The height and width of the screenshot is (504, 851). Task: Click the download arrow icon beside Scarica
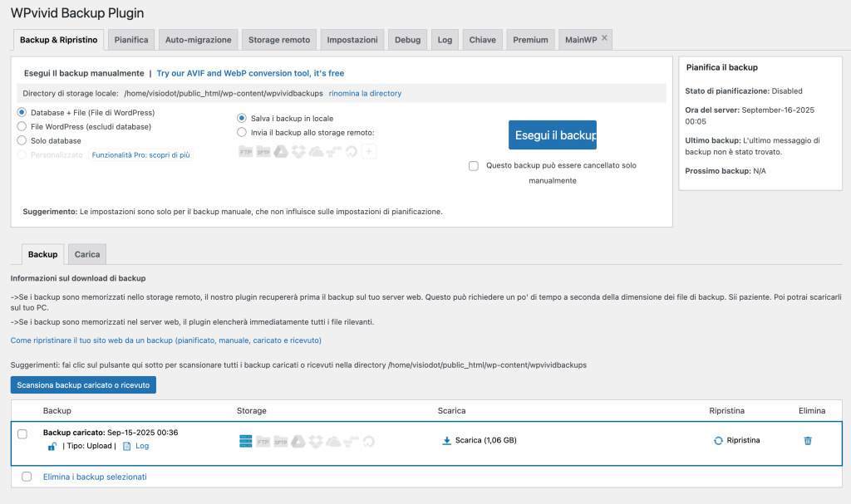click(x=446, y=440)
